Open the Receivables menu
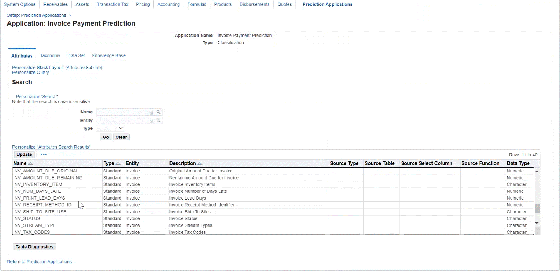560x271 pixels. 56,4
